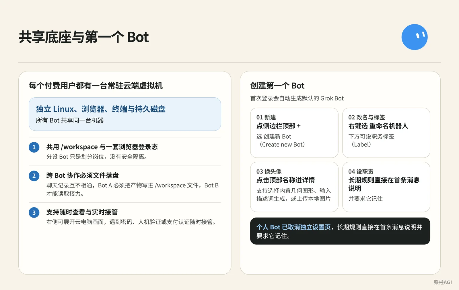Click the text 所有 Bot 共享同一台机器
This screenshot has height=290, width=459.
tap(70, 121)
